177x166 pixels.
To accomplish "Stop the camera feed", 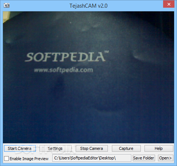I will pyautogui.click(x=92, y=148).
